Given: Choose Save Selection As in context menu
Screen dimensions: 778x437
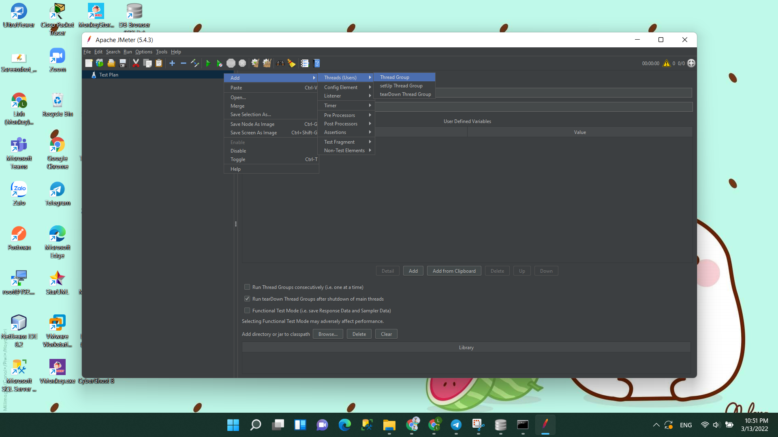Looking at the screenshot, I should 271,114.
